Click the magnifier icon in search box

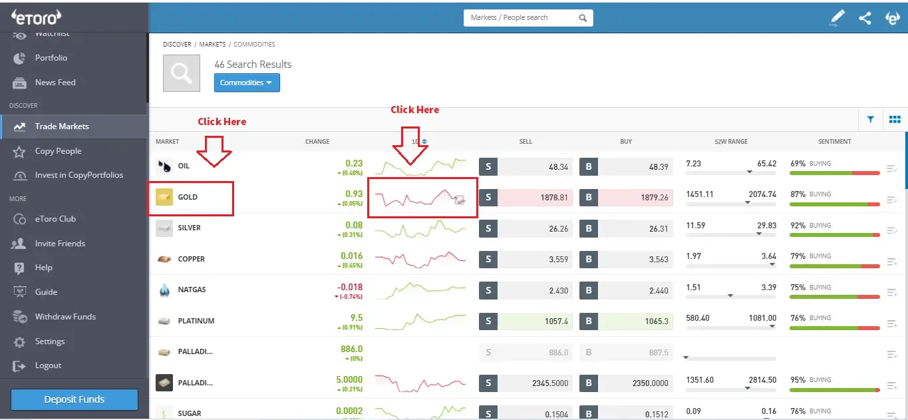[x=583, y=18]
